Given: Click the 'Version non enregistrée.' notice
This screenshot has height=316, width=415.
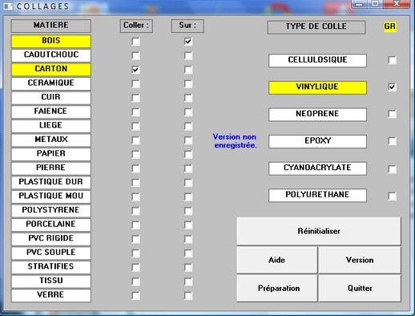Looking at the screenshot, I should (x=235, y=141).
